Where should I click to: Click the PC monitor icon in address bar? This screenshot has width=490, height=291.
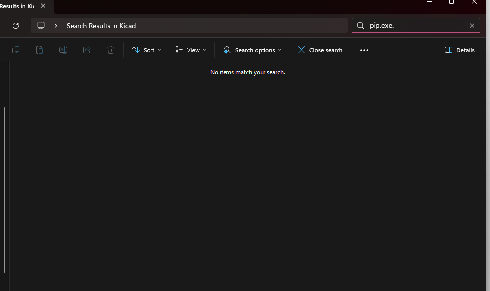coord(41,26)
